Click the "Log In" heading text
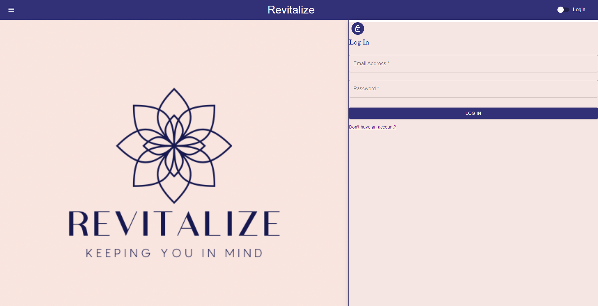Viewport: 598px width, 306px height. click(359, 42)
